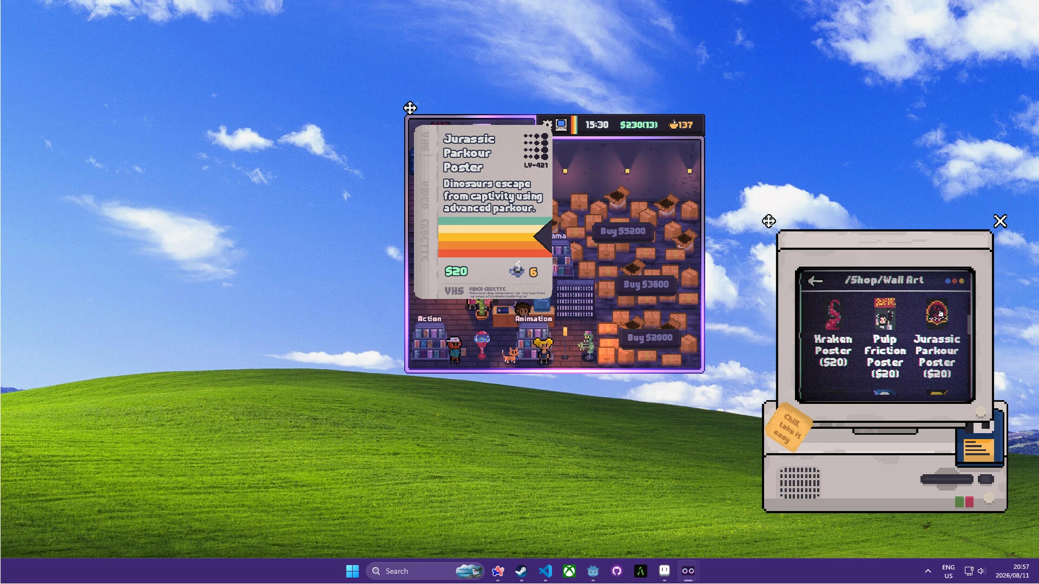
Task: Click the Action movie shelf
Action: click(430, 342)
